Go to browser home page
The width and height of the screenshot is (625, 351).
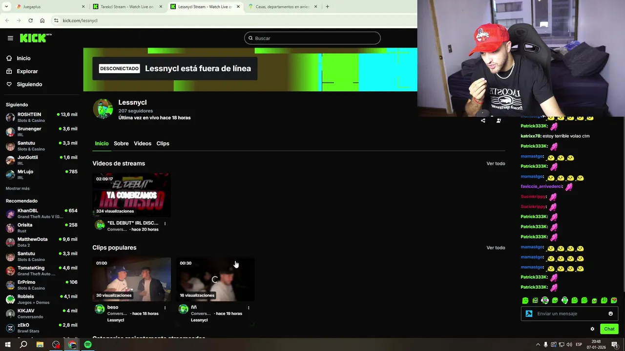click(x=42, y=20)
